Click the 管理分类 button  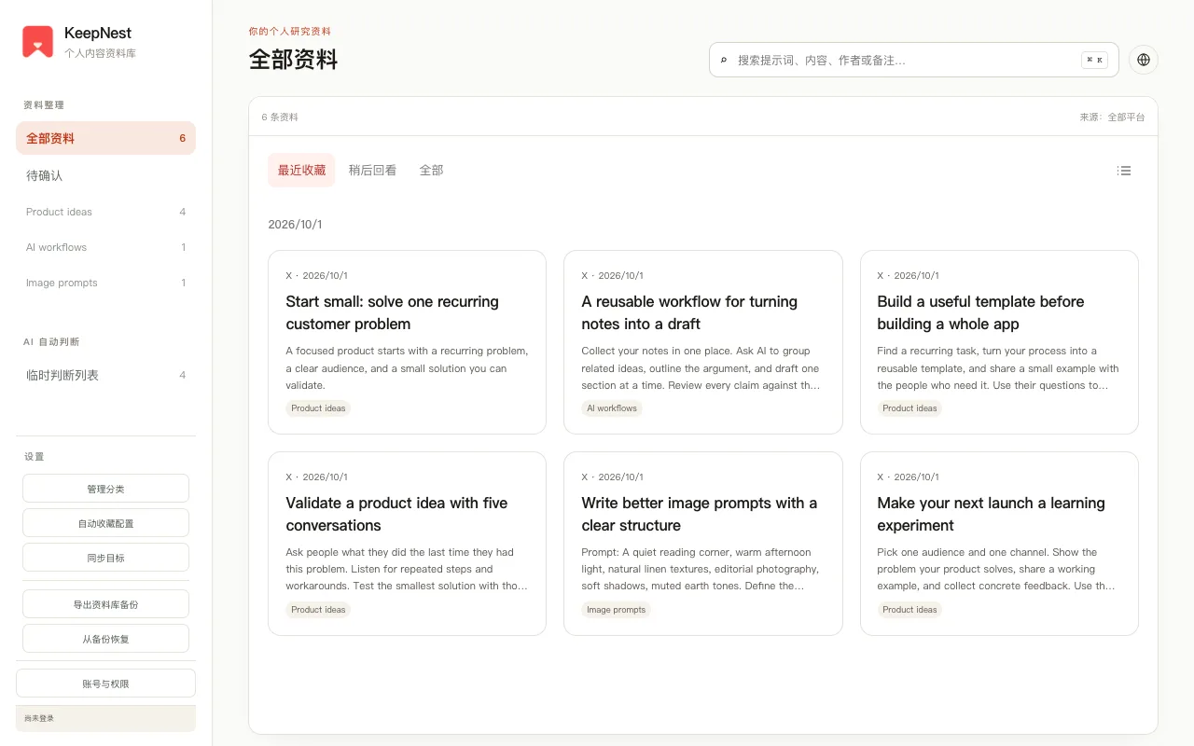(x=105, y=489)
